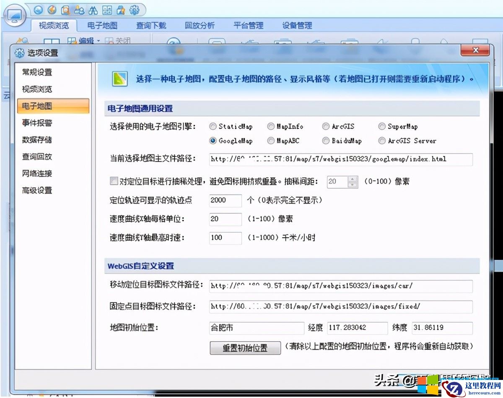This screenshot has width=503, height=398.
Task: Select the ArcGIS Server map engine option
Action: pos(382,141)
